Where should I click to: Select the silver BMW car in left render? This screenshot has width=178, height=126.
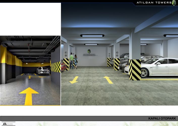click(x=43, y=71)
